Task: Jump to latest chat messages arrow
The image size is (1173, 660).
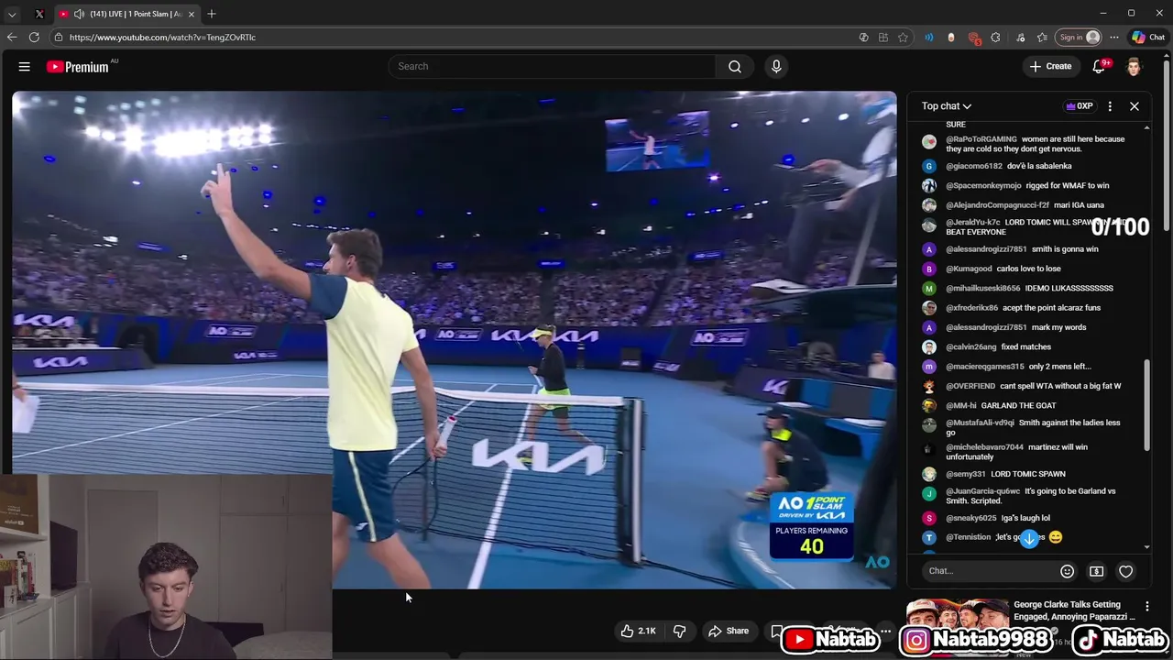Action: pyautogui.click(x=1029, y=539)
